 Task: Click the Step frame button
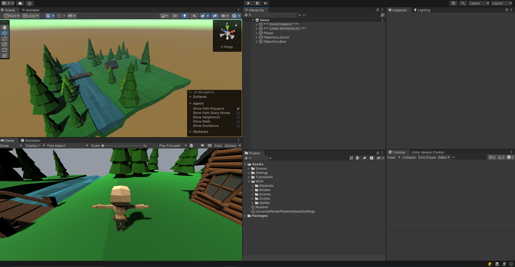tap(266, 3)
